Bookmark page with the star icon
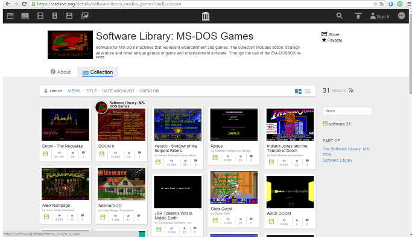This screenshot has height=237, width=412. click(375, 4)
